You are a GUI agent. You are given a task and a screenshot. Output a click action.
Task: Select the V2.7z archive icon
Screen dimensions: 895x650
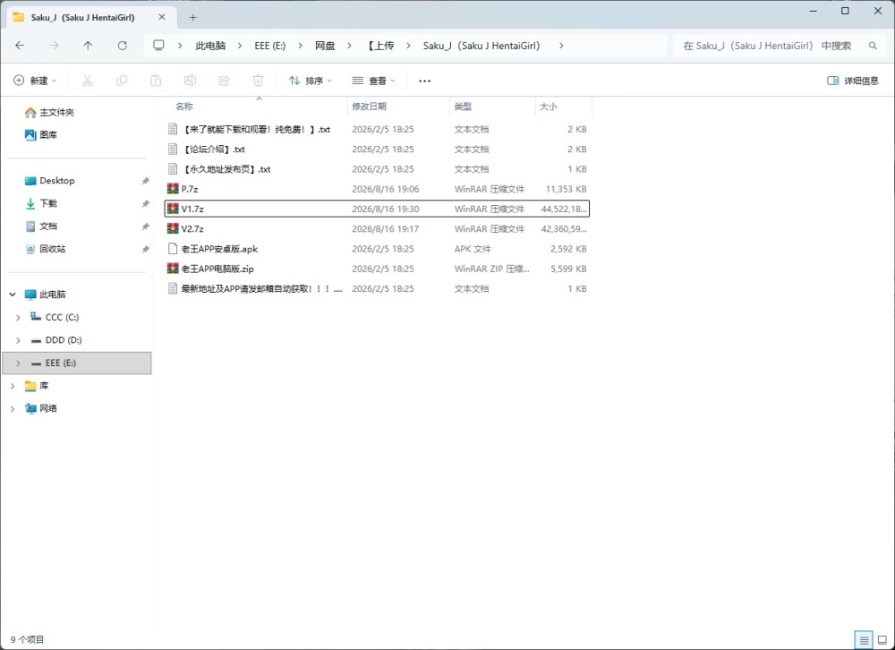tap(173, 228)
